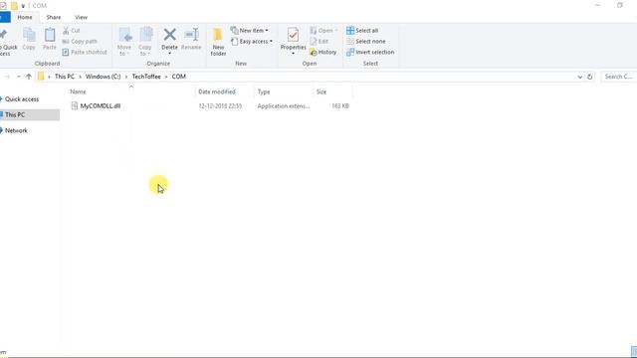Click TechToffee breadcrumb
The width and height of the screenshot is (637, 358).
tap(146, 77)
